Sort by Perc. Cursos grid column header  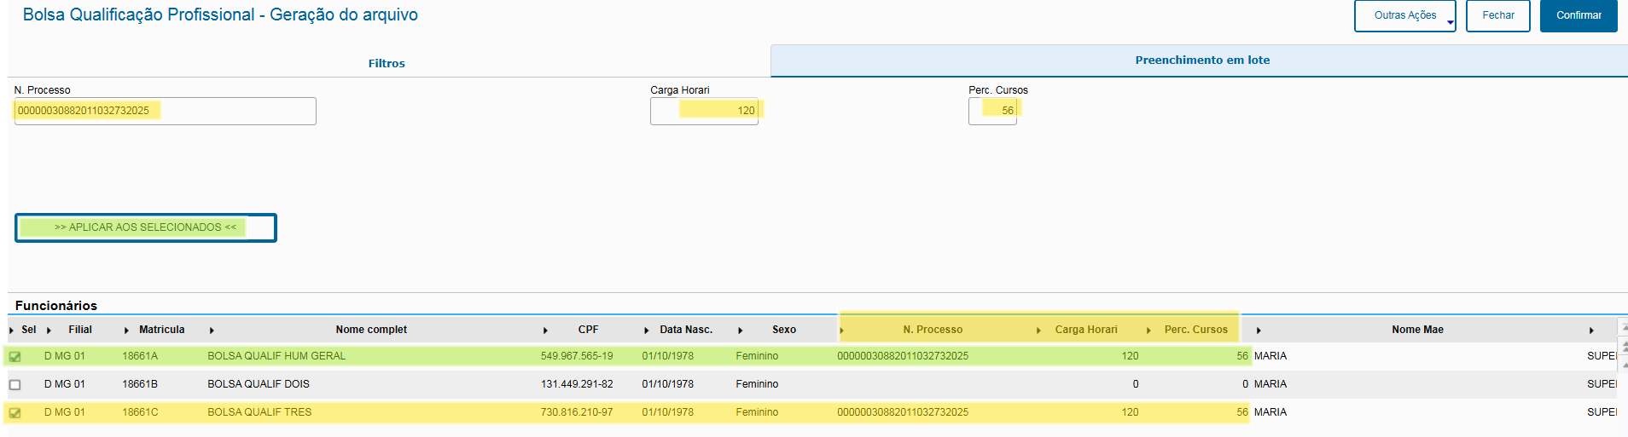1195,330
